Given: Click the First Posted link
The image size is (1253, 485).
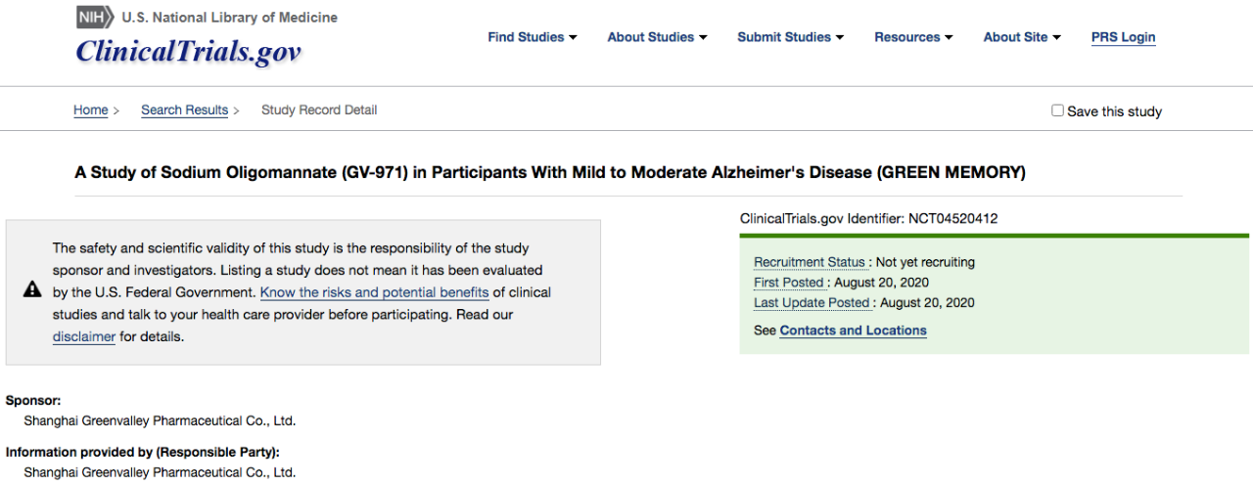Looking at the screenshot, I should click(790, 283).
